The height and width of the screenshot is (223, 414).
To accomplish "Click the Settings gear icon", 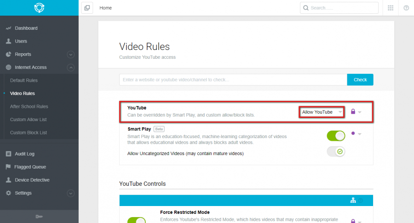I will [x=8, y=193].
